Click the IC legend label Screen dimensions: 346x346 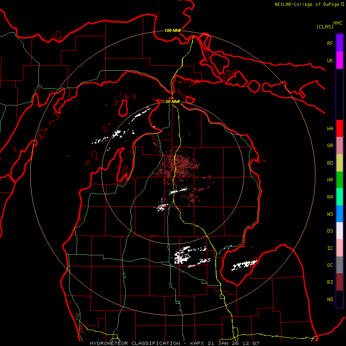[x=330, y=248]
